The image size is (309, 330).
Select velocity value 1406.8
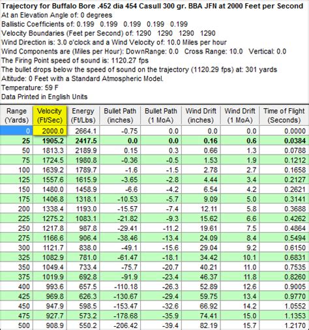(50, 199)
